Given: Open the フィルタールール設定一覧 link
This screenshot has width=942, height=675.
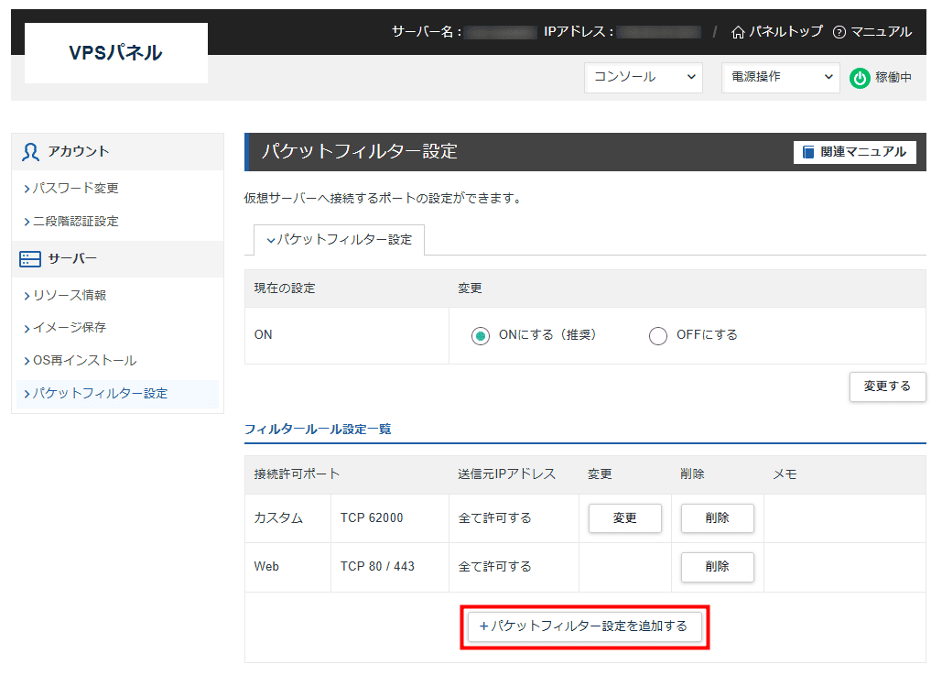Looking at the screenshot, I should [x=317, y=428].
